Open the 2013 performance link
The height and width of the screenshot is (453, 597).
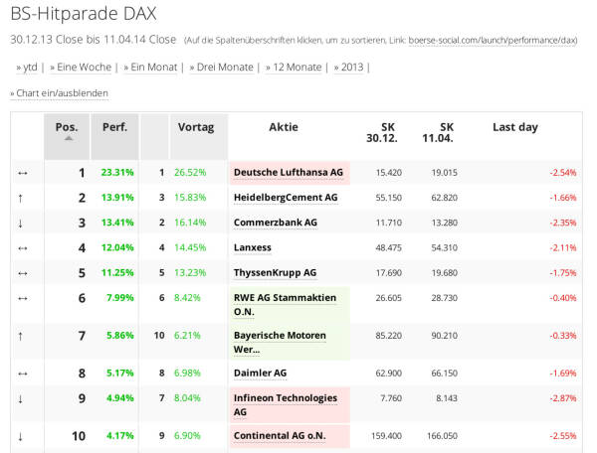point(350,67)
